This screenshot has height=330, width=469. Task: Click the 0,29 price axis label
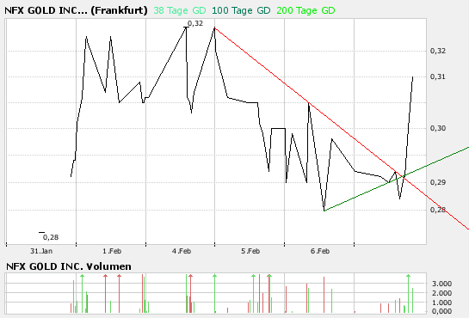(438, 182)
